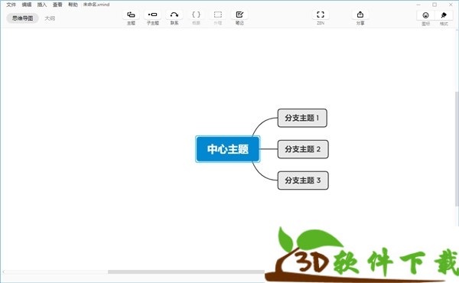Enter ZEN mode
This screenshot has width=459, height=283.
(321, 15)
